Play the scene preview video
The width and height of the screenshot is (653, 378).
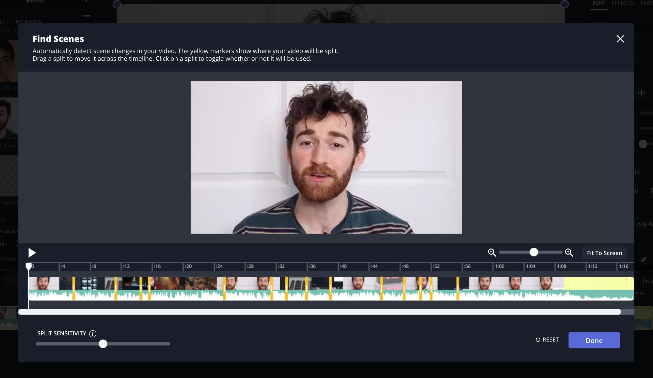coord(32,253)
